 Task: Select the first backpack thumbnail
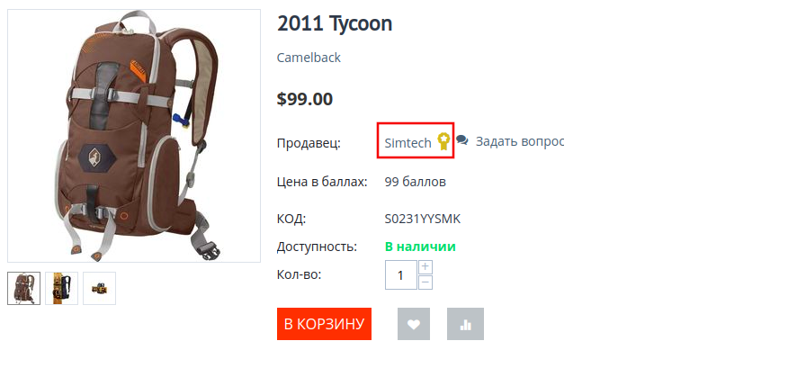pos(24,288)
